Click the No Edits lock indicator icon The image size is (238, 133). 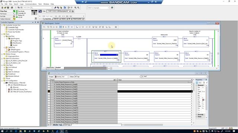coord(14,16)
